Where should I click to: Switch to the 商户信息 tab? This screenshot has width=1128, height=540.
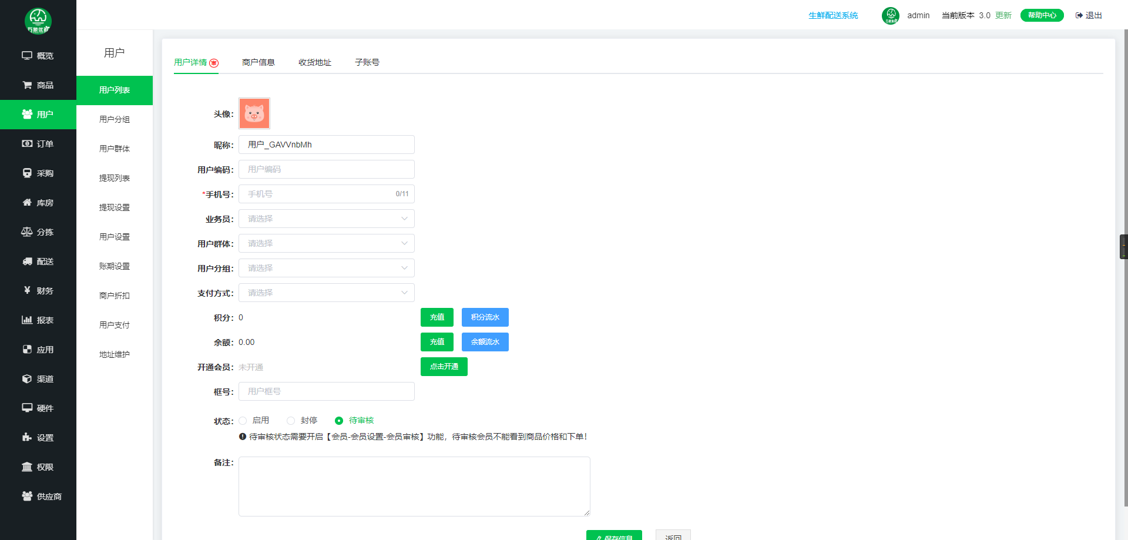[258, 62]
